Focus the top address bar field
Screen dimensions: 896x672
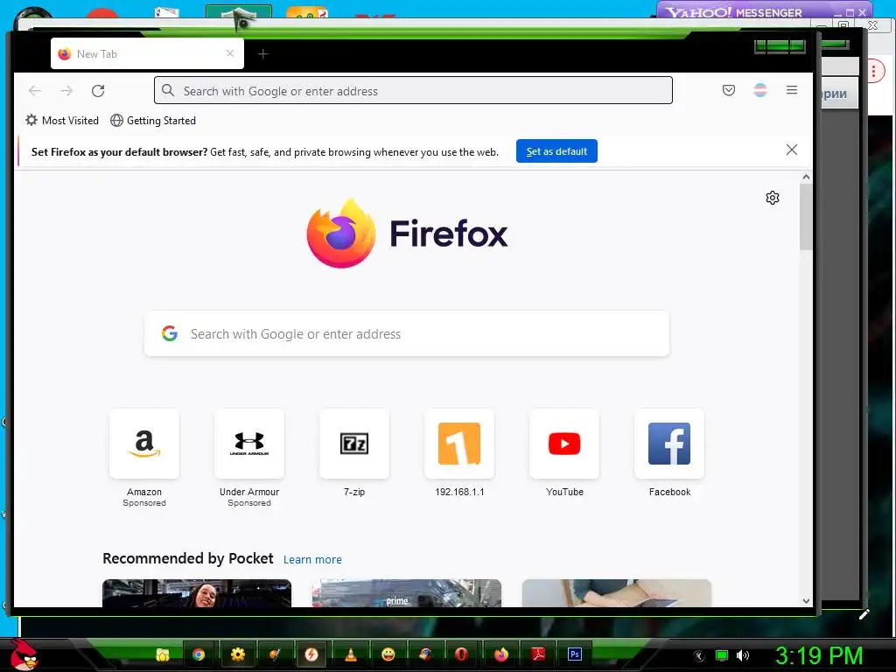click(x=413, y=90)
